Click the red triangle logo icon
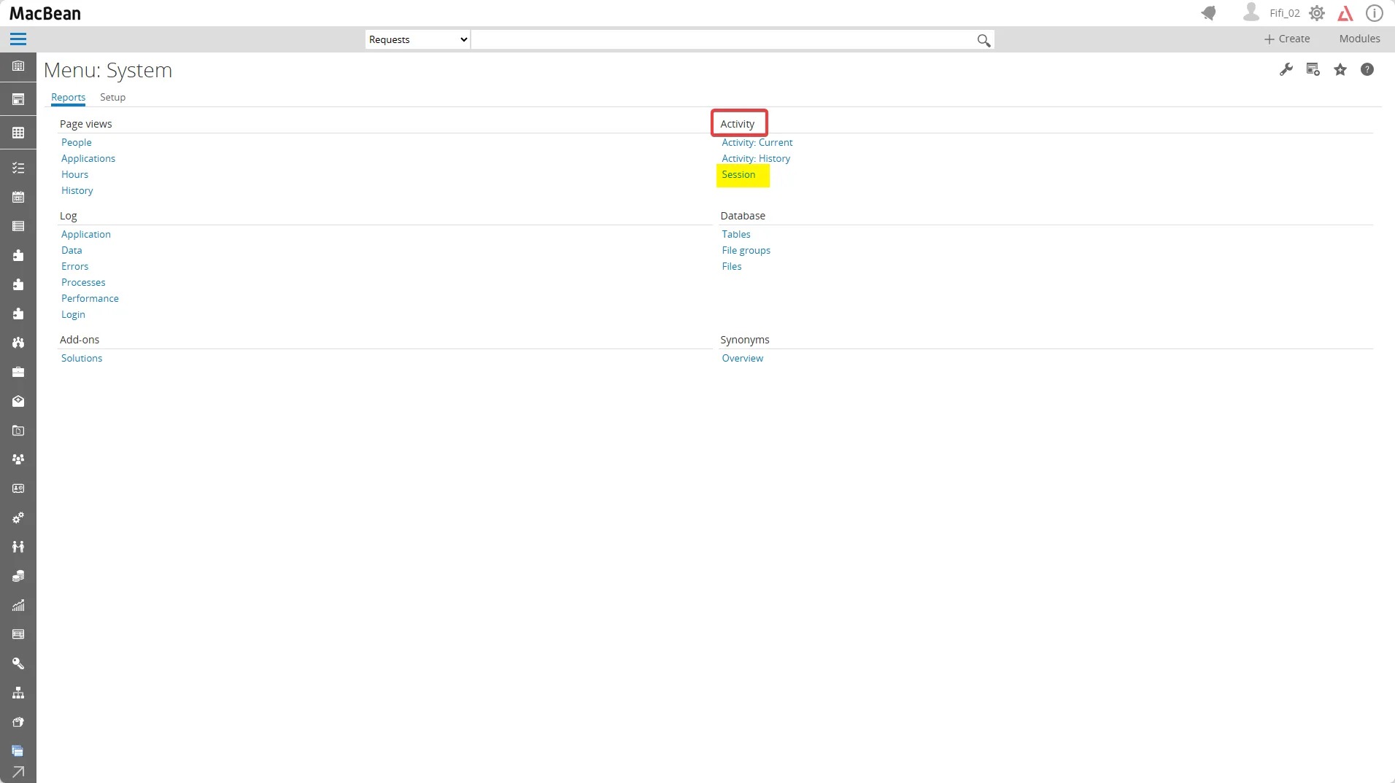The height and width of the screenshot is (783, 1395). pos(1345,13)
